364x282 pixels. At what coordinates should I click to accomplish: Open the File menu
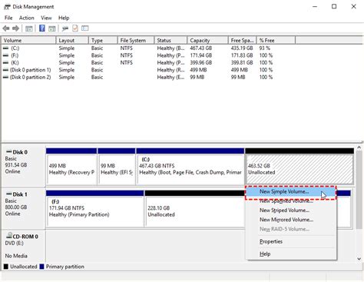point(8,18)
